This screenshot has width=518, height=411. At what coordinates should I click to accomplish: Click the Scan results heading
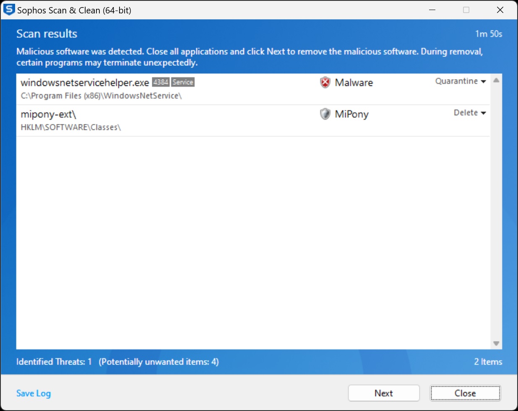pos(47,34)
